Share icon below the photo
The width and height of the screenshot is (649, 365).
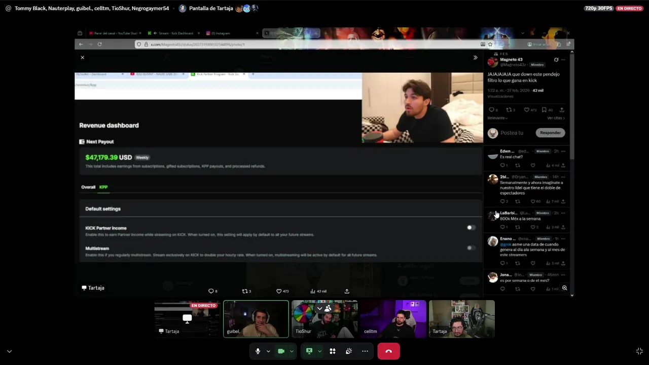point(347,291)
